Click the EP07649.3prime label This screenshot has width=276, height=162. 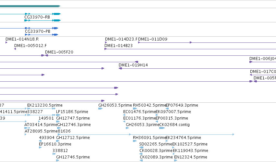point(182,105)
